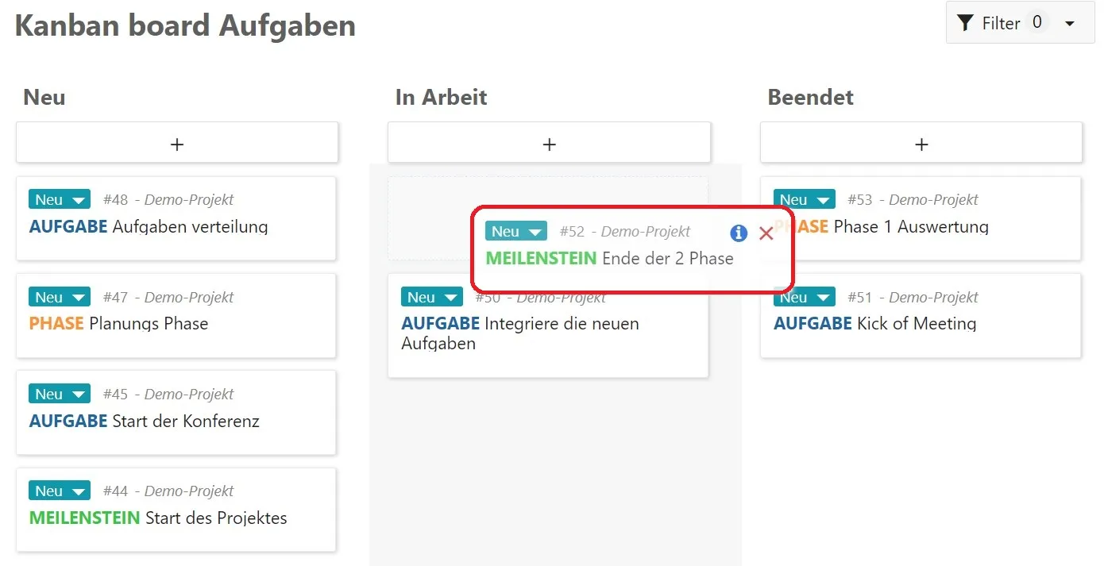
Task: Add a new card to the Neu column
Action: 176,143
